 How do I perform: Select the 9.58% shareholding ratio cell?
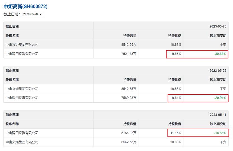point(176,54)
